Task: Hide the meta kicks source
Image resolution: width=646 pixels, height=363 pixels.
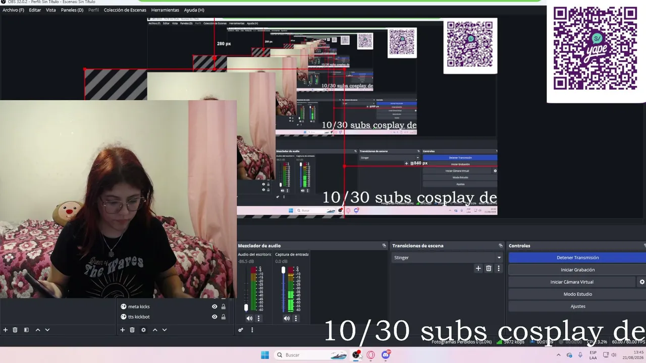Action: [214, 307]
